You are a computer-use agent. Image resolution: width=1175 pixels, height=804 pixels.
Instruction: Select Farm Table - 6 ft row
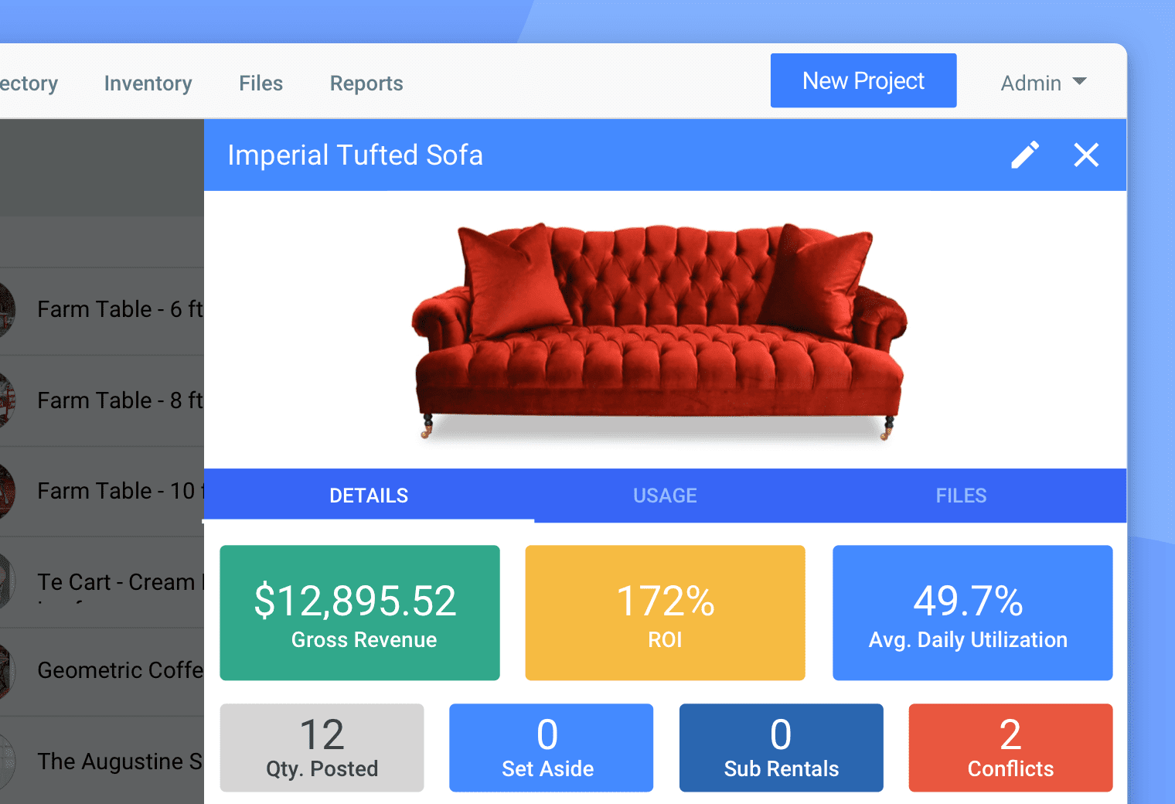click(102, 310)
